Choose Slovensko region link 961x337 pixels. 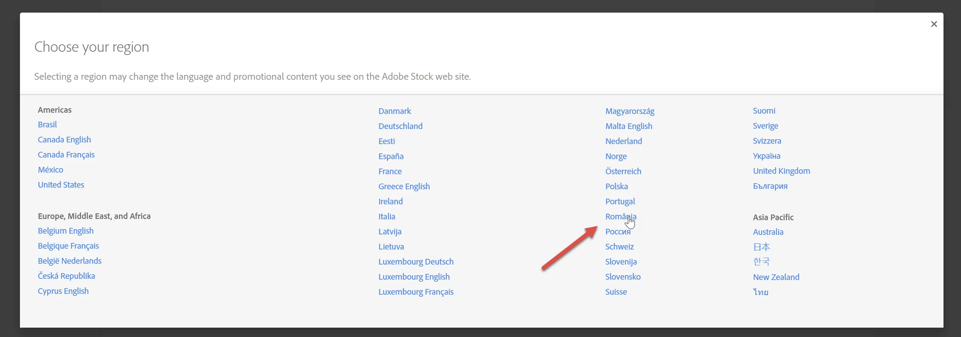click(x=623, y=277)
